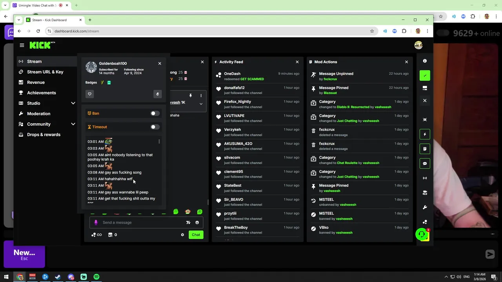The width and height of the screenshot is (502, 282).
Task: Close the chat panel
Action: click(202, 62)
